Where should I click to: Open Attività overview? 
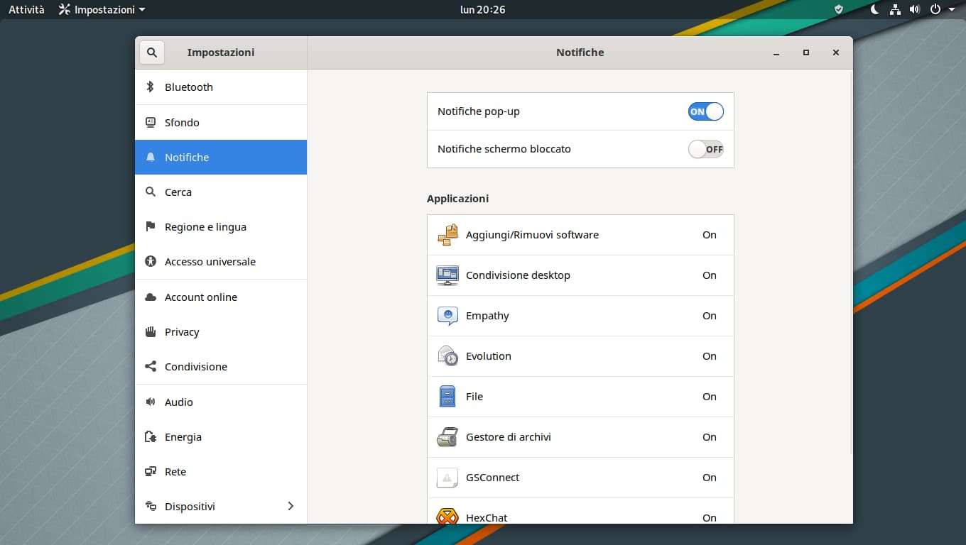coord(26,9)
